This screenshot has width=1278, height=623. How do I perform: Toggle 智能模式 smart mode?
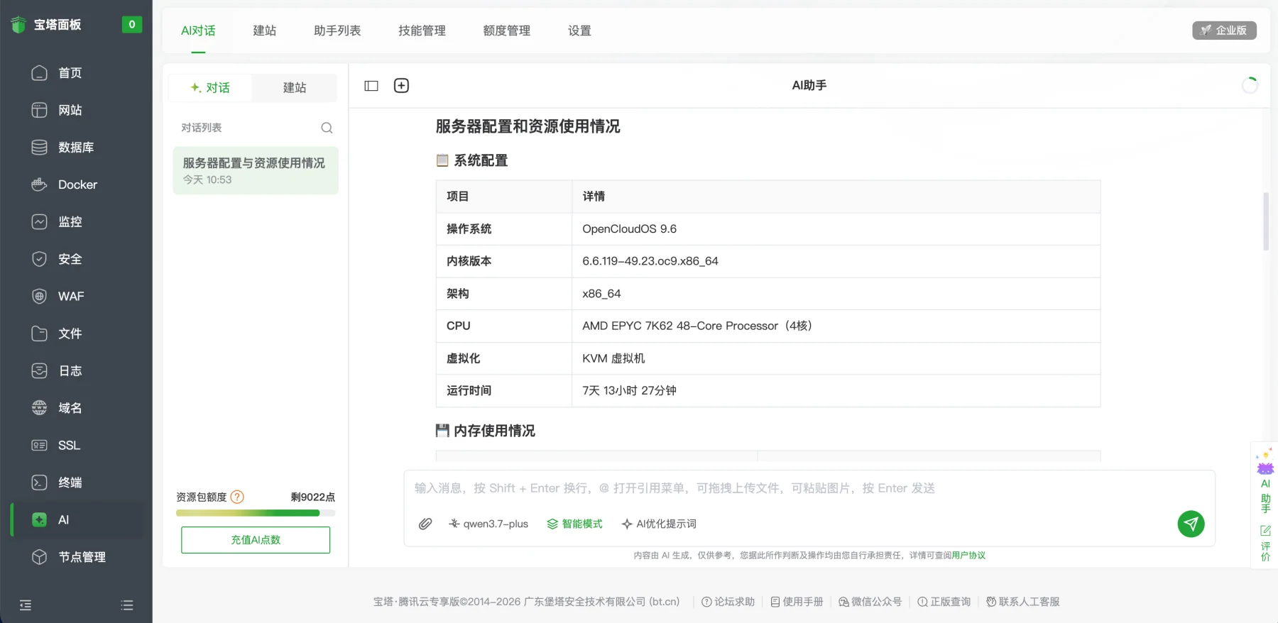[574, 524]
